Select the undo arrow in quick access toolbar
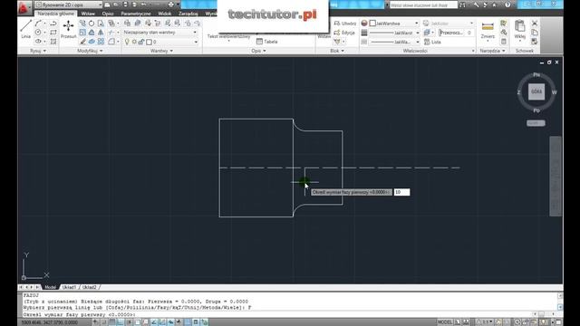The height and width of the screenshot is (326, 580). [x=143, y=5]
